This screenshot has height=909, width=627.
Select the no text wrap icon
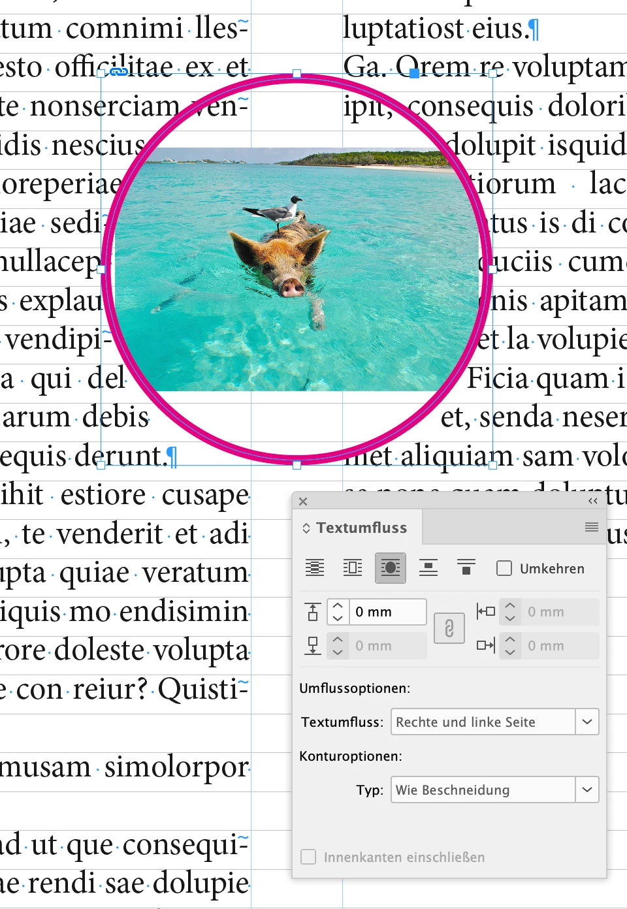[x=315, y=568]
